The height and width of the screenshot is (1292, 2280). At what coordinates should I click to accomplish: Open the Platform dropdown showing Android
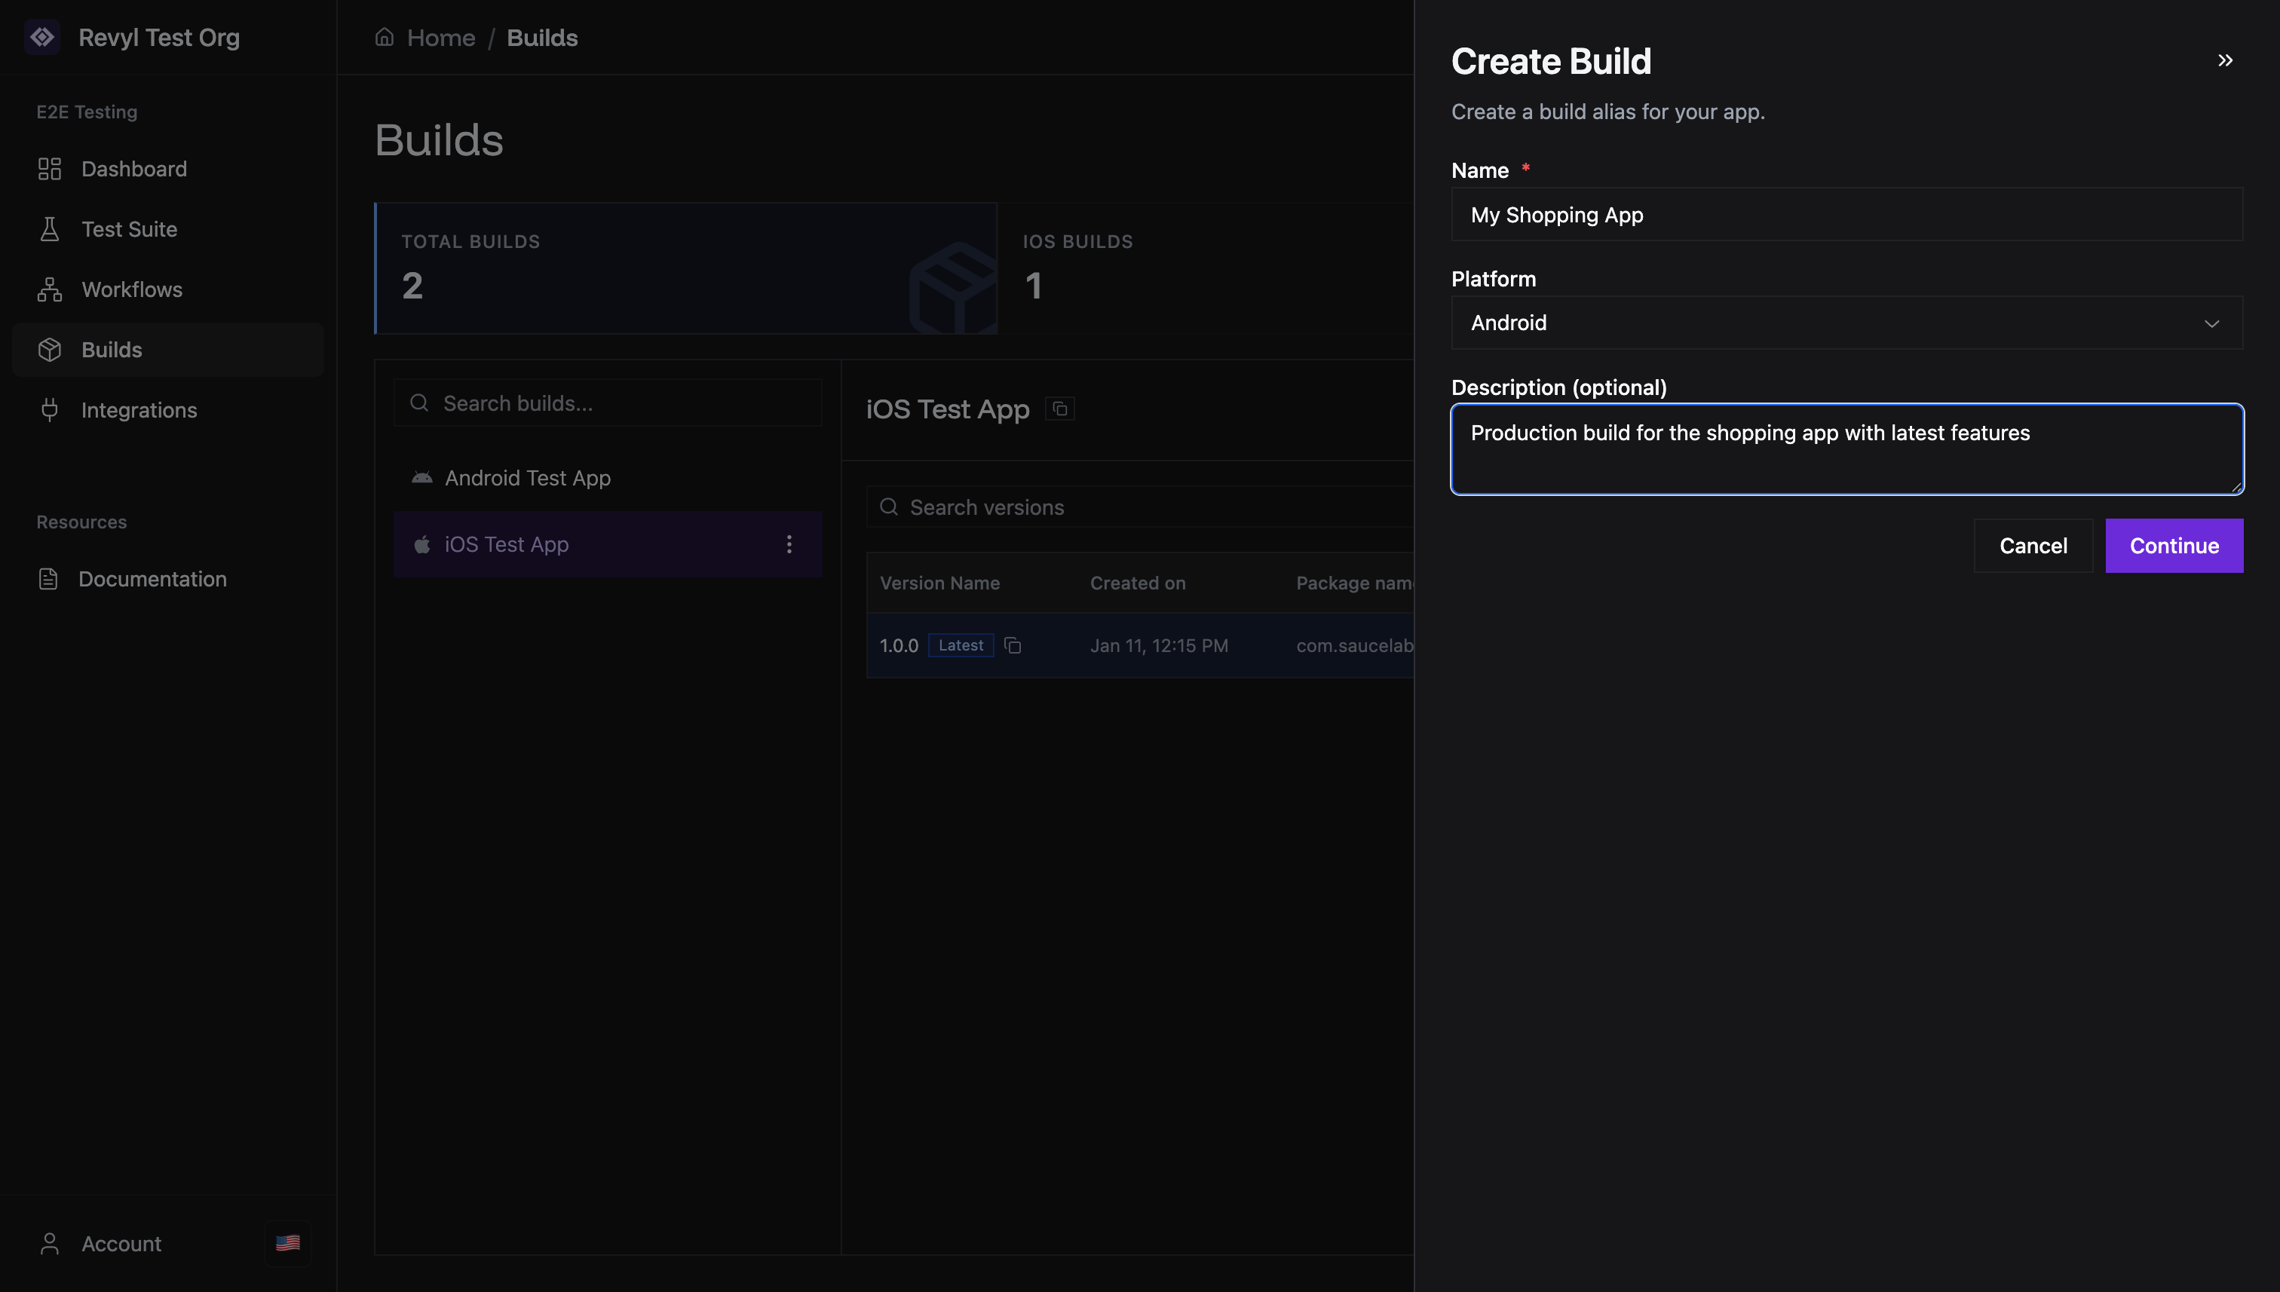click(x=1845, y=322)
